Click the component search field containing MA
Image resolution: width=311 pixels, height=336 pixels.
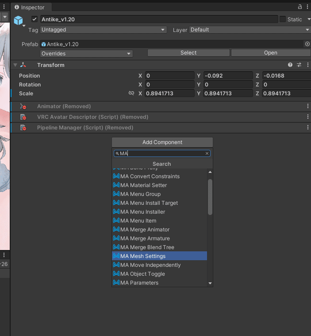click(162, 153)
